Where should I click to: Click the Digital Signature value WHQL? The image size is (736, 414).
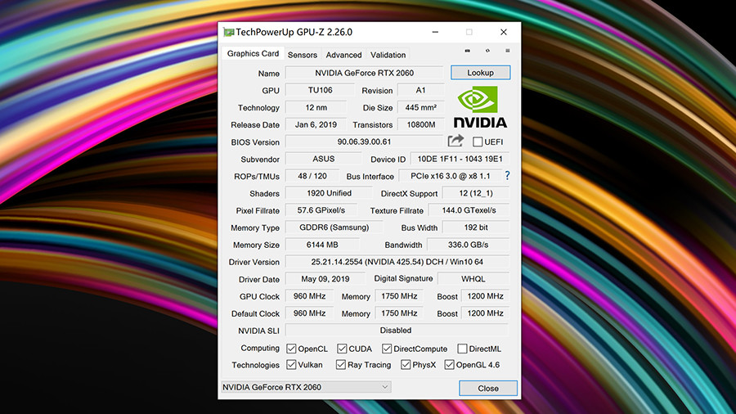[x=473, y=279]
